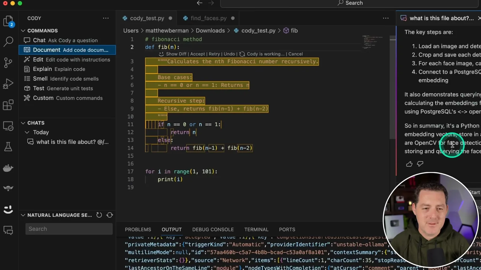Click the top command center Search bar

pyautogui.click(x=350, y=3)
